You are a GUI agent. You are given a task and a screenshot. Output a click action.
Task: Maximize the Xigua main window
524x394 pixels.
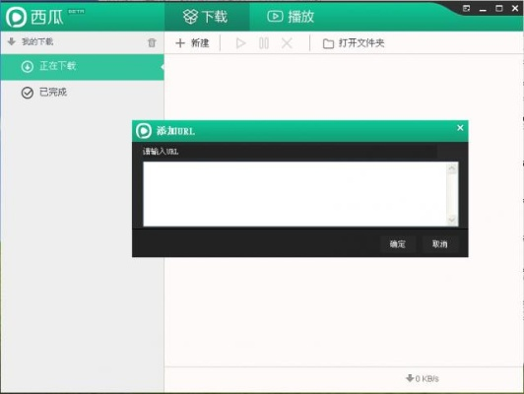[499, 8]
